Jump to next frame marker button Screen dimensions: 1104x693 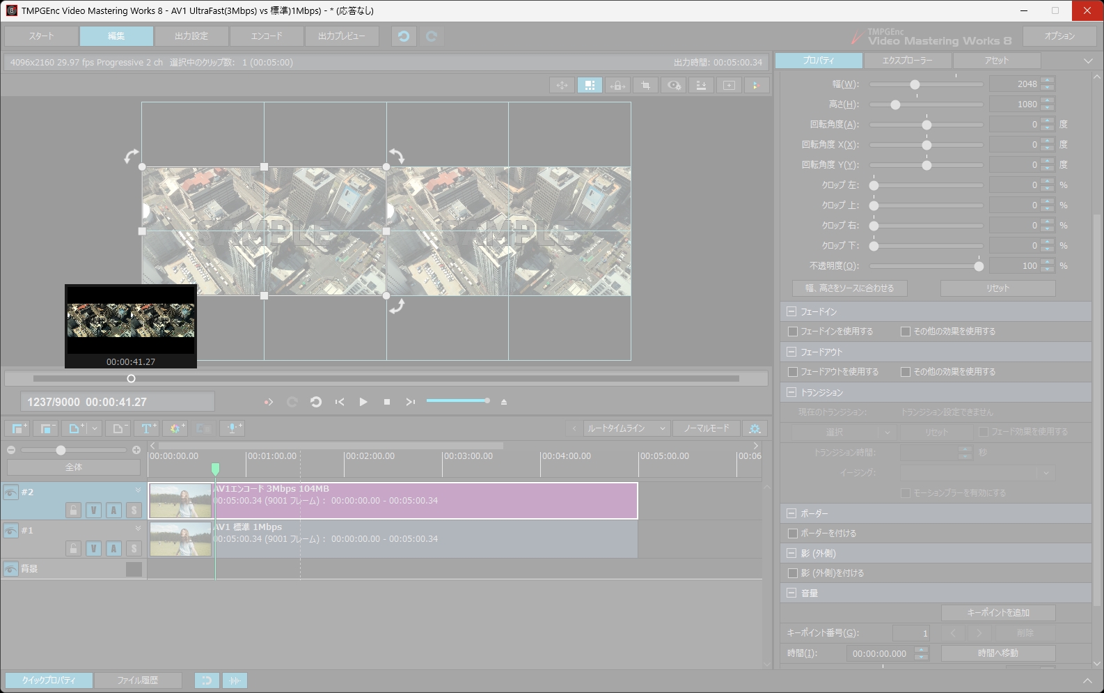coord(411,402)
